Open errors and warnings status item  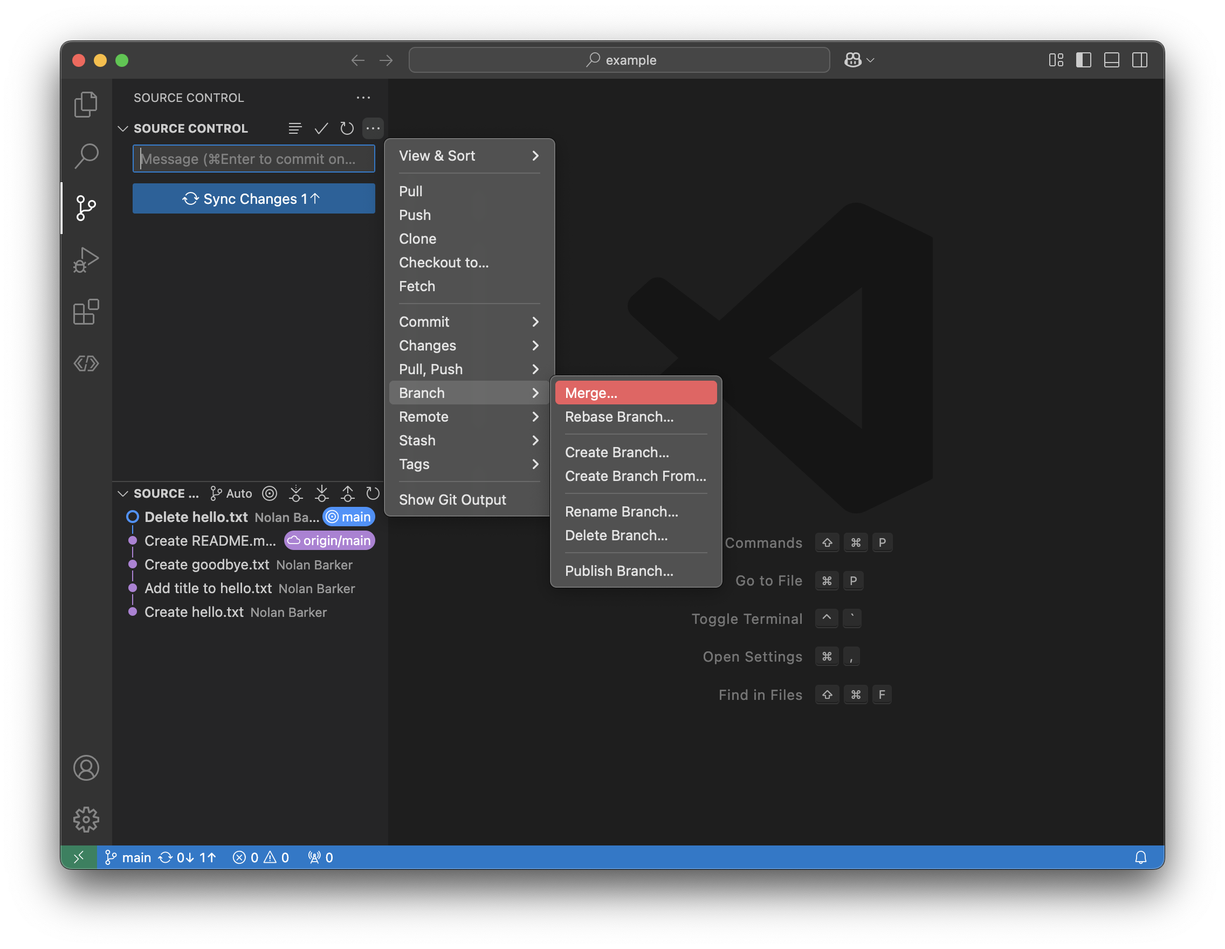261,857
